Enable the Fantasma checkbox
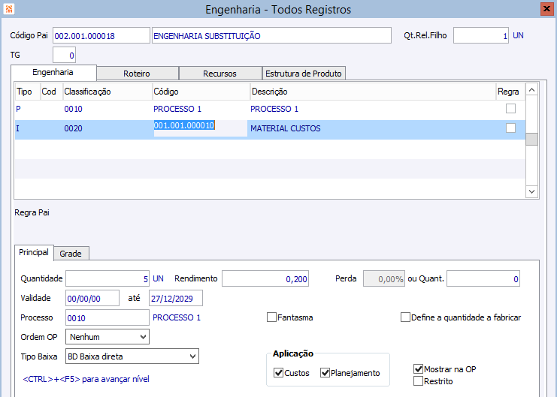 (272, 317)
